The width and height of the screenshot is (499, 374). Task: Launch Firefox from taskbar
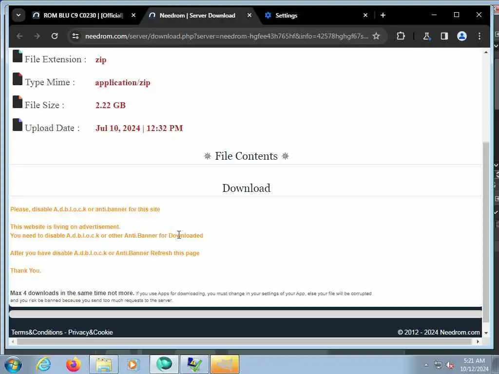[73, 364]
